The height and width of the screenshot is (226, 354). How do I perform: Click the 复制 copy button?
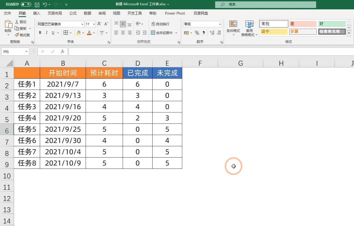click(21, 28)
